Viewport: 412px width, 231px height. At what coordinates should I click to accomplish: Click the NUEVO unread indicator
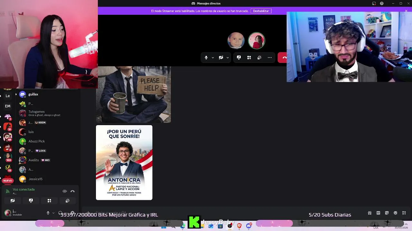point(8,181)
